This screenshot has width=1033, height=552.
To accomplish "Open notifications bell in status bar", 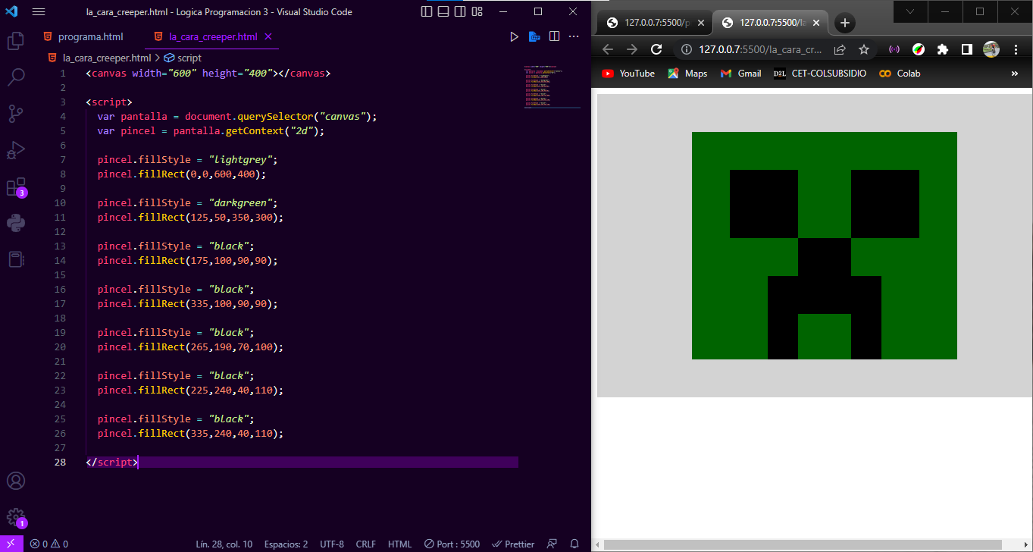I will coord(574,544).
